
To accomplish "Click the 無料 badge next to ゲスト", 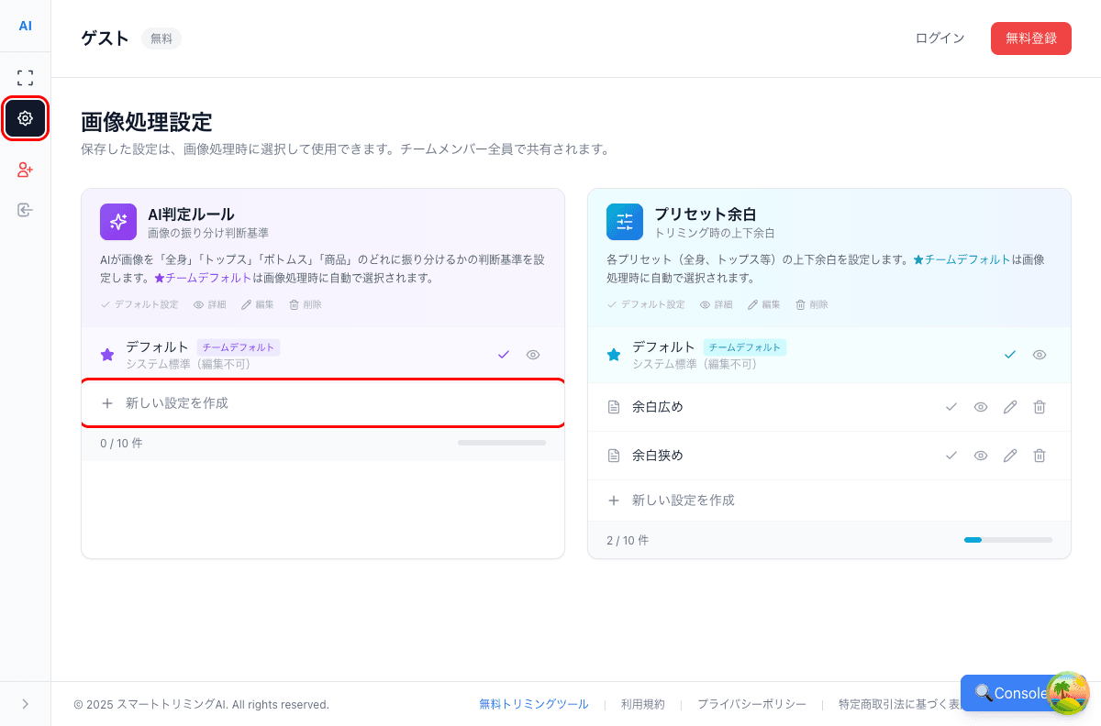I will point(161,38).
